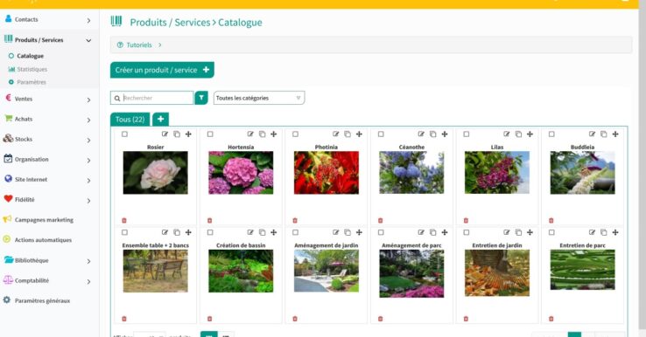Delete the Buddleia product

click(x=551, y=220)
